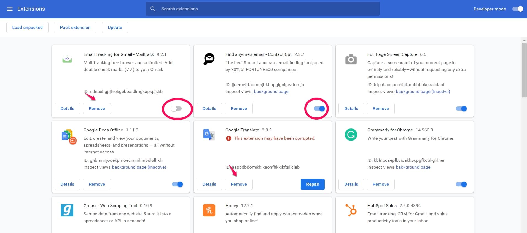Click ID fdpohaocaechififmbbbbbknoalclacl text

click(x=406, y=85)
